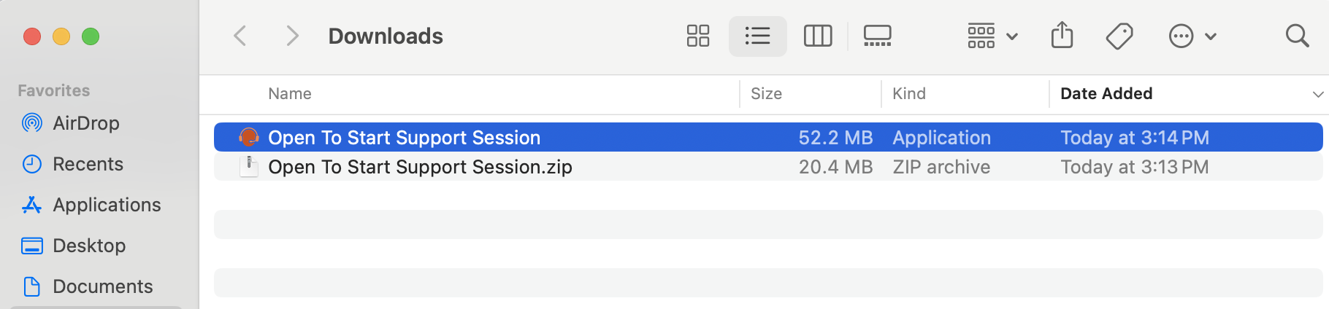Viewport: 1329px width, 309px height.
Task: Click the Open To Start Support Session application icon
Action: click(249, 137)
